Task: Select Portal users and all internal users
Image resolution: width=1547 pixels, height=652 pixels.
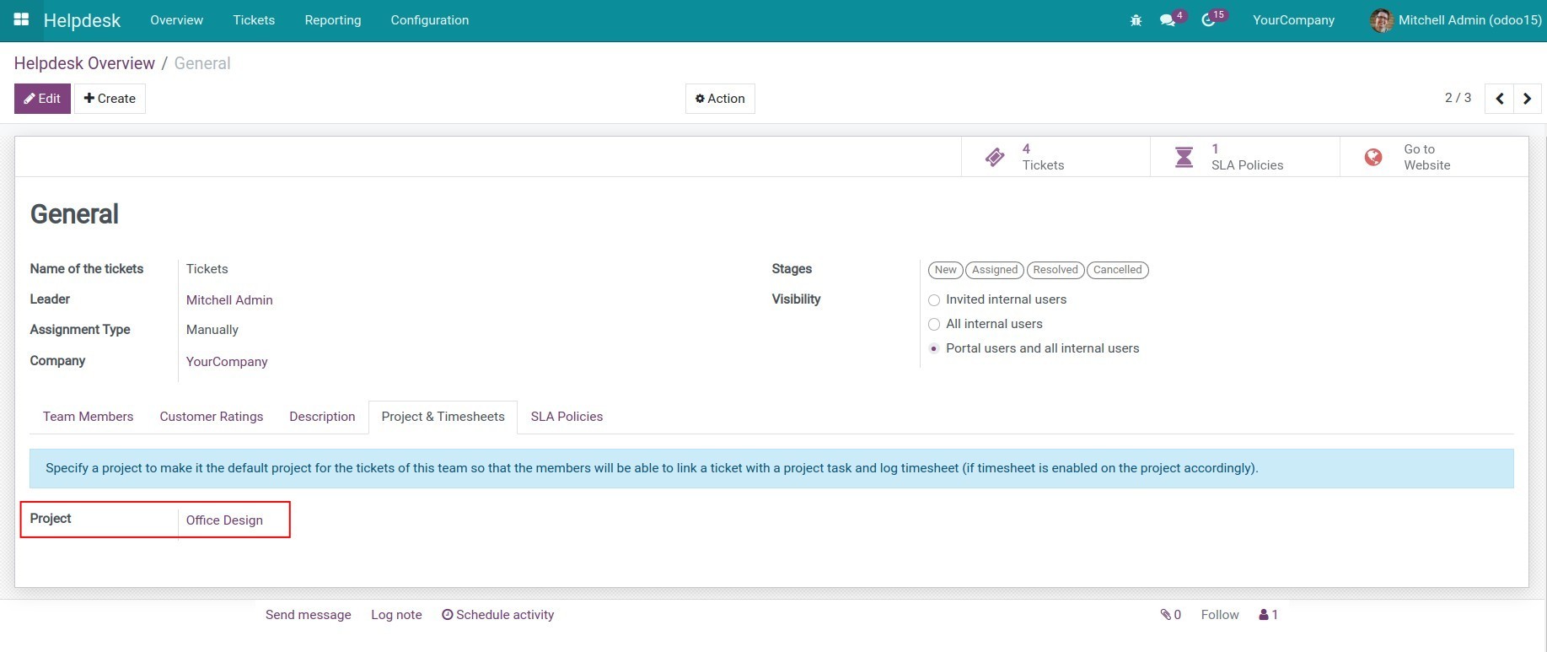Action: pos(934,349)
